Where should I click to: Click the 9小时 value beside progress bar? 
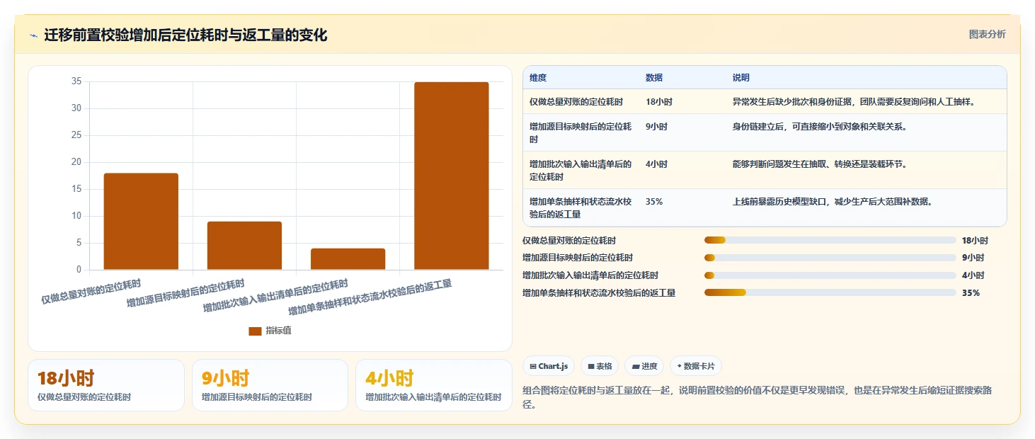973,258
